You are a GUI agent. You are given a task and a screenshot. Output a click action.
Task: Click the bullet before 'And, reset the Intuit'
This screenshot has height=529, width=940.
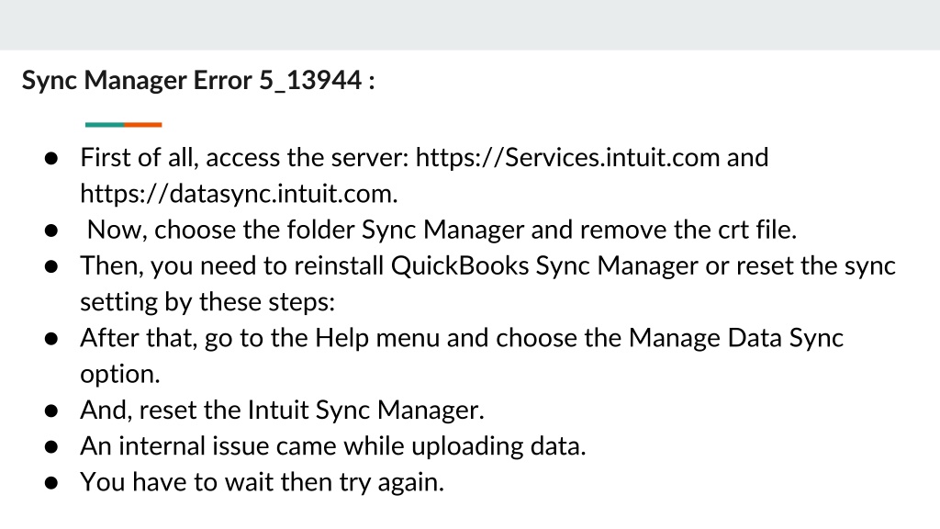pyautogui.click(x=51, y=411)
